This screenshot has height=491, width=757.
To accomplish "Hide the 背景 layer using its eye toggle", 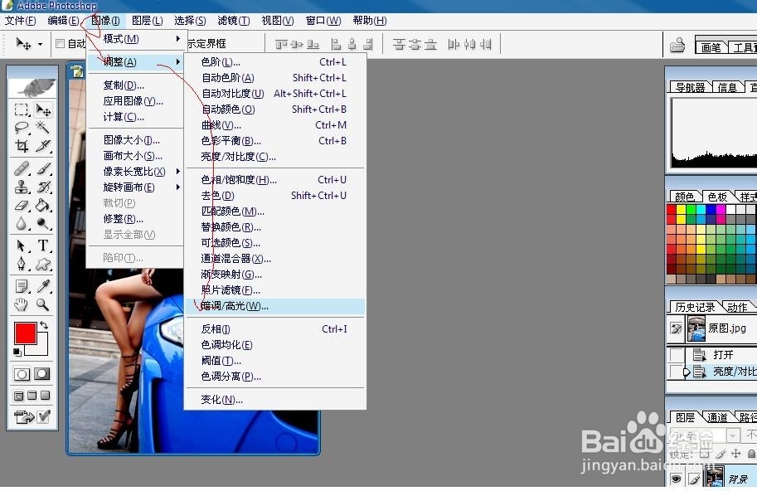I will [x=677, y=479].
